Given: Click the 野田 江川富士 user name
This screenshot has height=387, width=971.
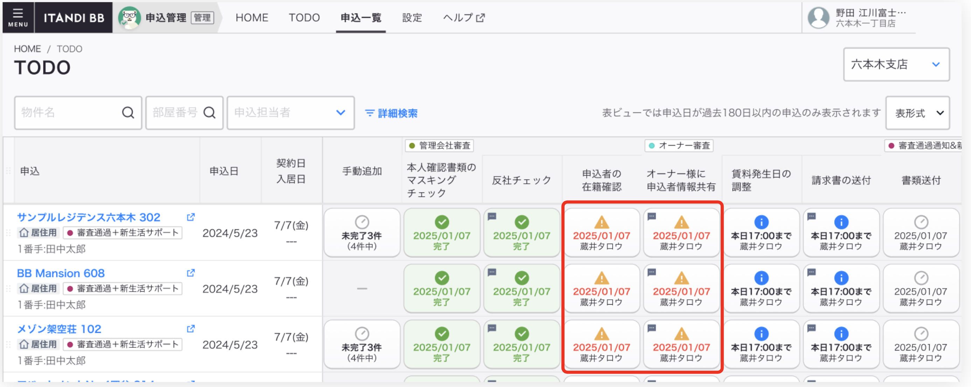Looking at the screenshot, I should tap(871, 13).
